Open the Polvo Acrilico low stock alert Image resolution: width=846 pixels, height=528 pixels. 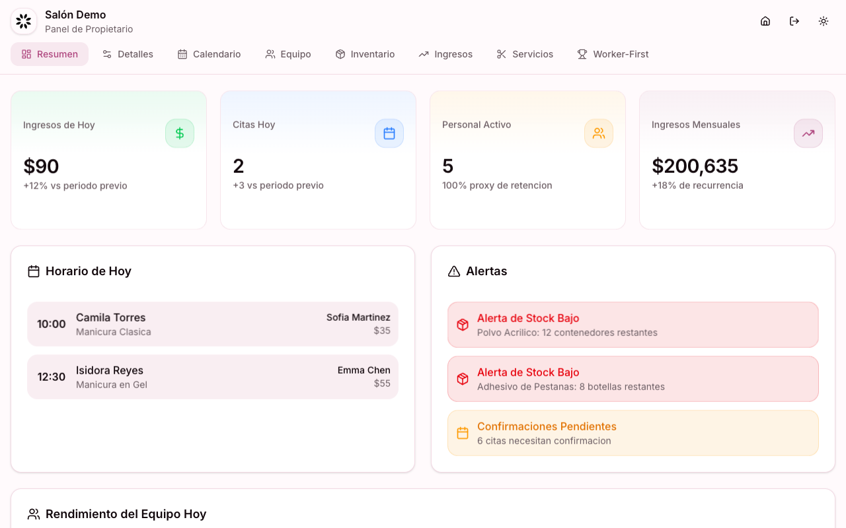[633, 325]
